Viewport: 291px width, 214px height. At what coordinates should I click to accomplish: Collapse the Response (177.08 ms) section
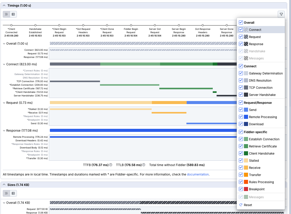pos(4,131)
